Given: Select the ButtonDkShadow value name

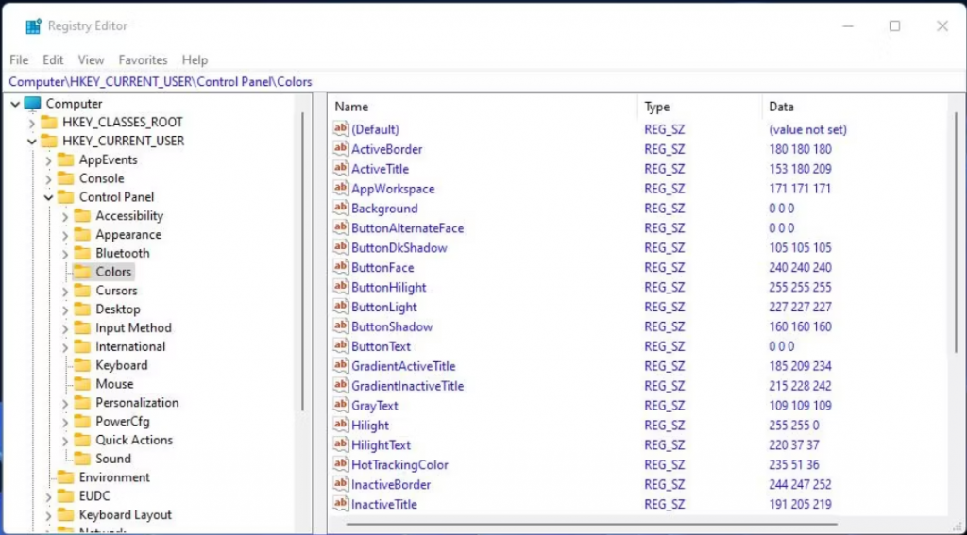Looking at the screenshot, I should pos(399,248).
